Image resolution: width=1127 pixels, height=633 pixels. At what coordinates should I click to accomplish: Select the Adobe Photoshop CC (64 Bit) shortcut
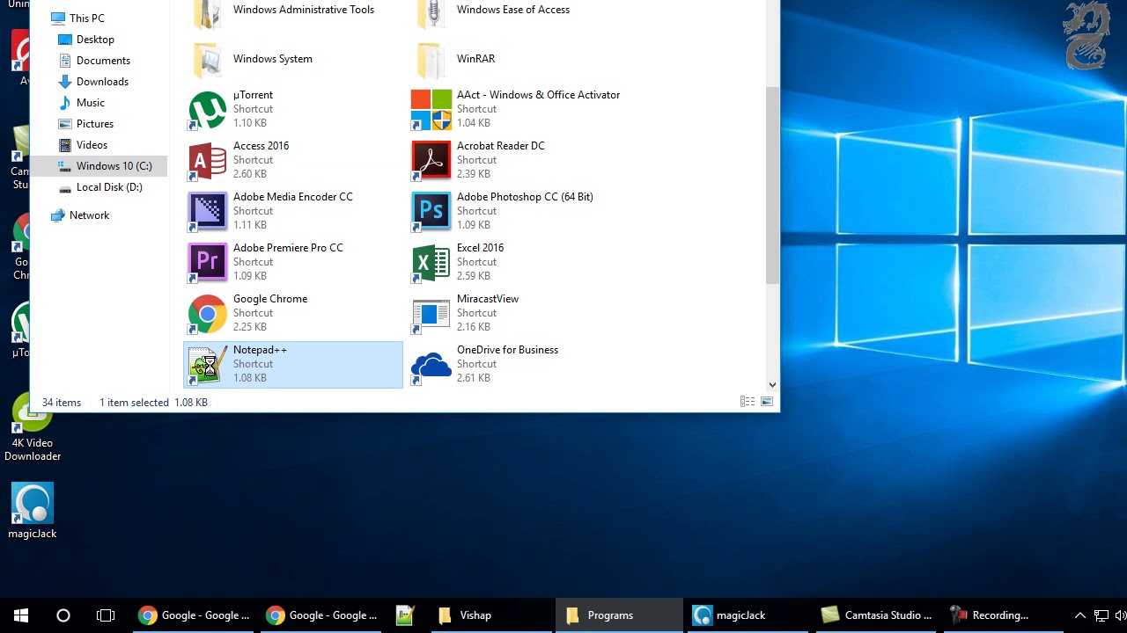517,211
